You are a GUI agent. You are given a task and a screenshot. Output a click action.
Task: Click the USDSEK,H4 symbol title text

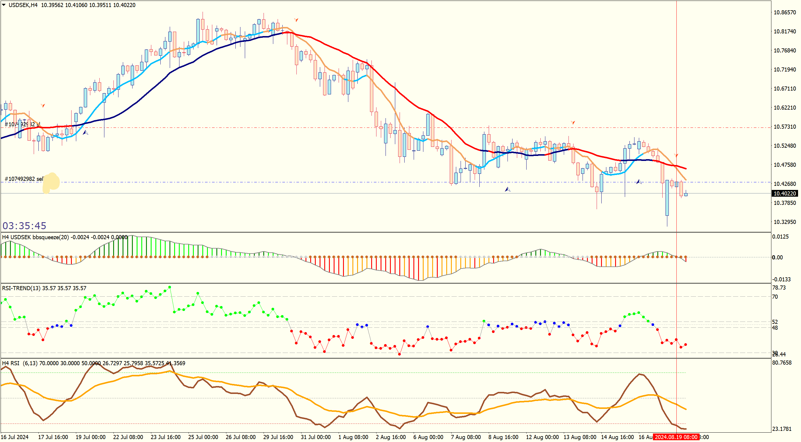tap(23, 5)
